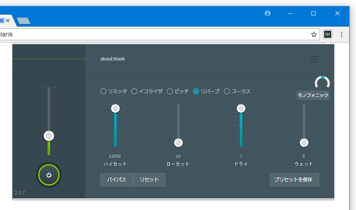Select the リバーブ radio option
The width and height of the screenshot is (356, 210).
[x=206, y=91]
